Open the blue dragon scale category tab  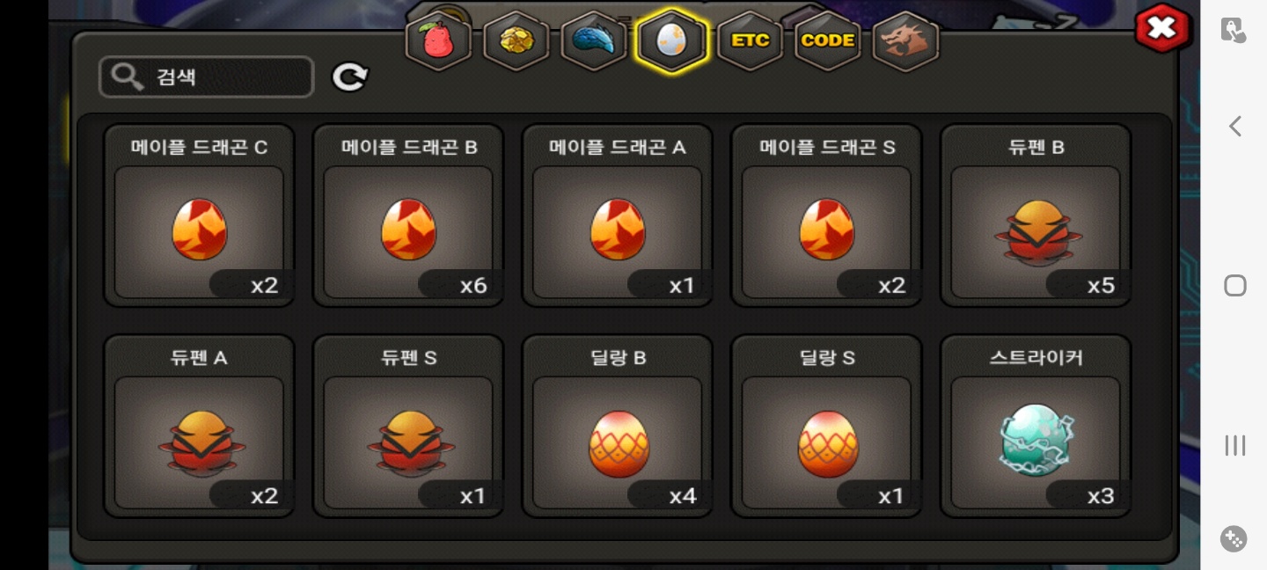pos(594,40)
